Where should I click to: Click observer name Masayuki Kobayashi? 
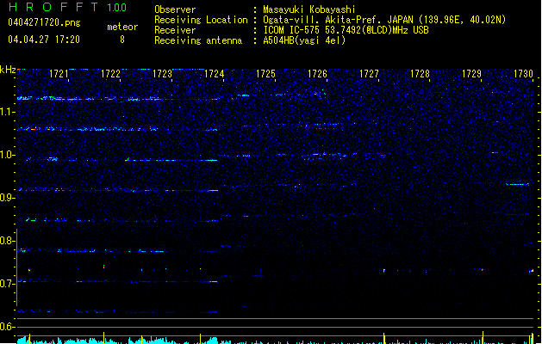tap(309, 9)
